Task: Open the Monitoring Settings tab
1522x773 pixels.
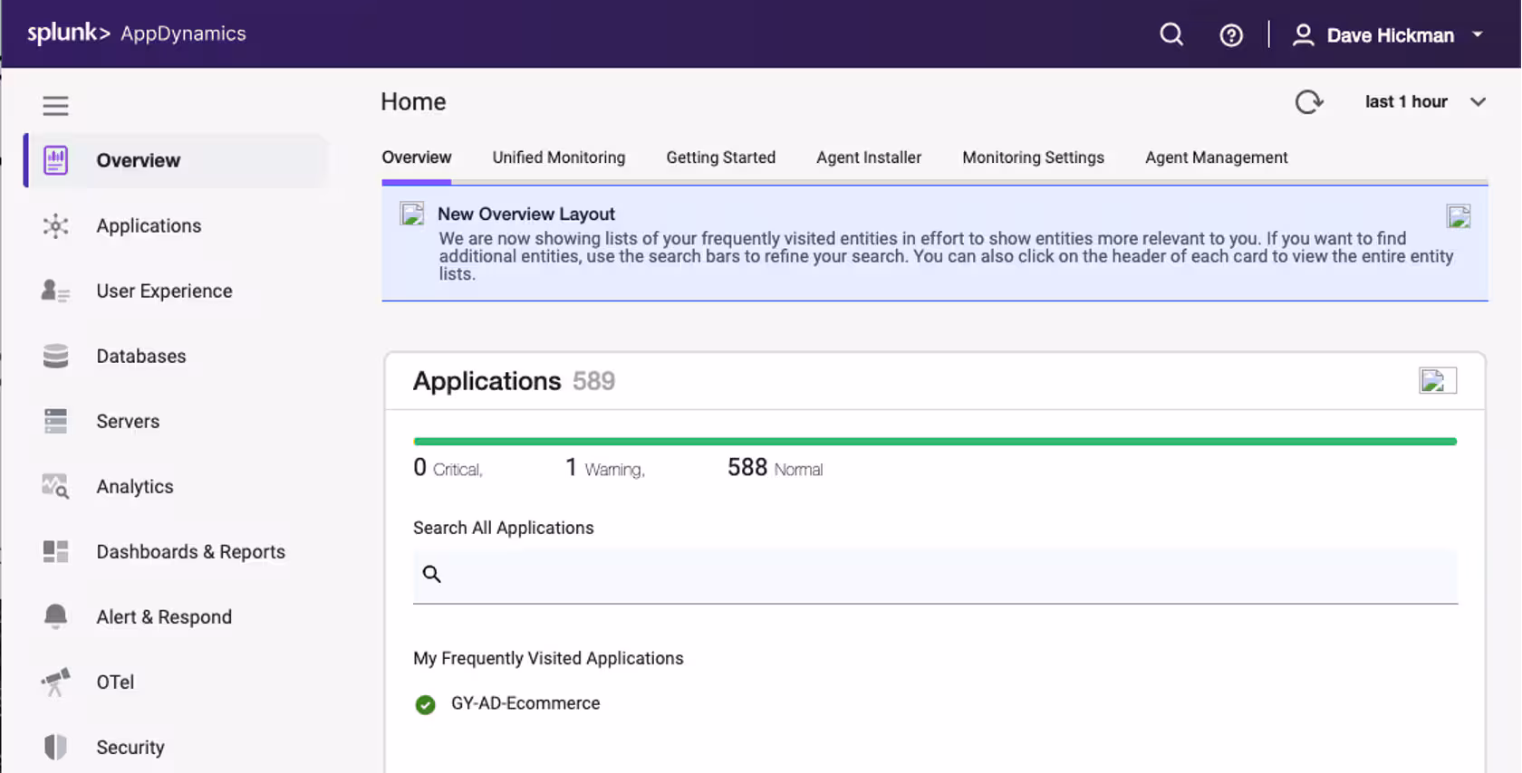Action: 1033,157
